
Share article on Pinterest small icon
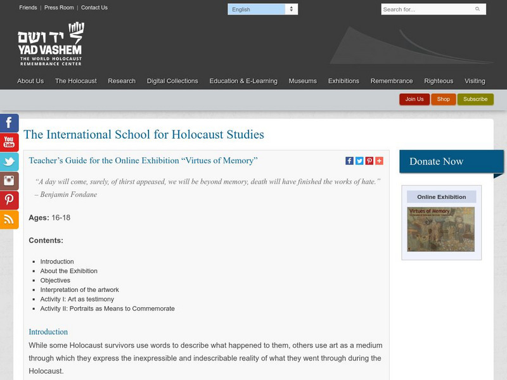click(x=369, y=161)
